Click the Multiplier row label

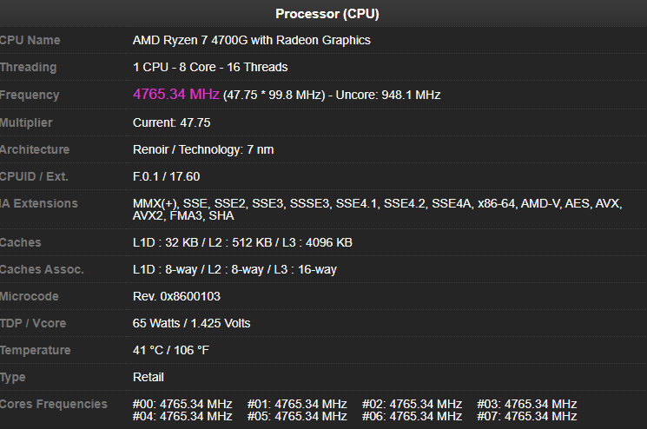[26, 123]
